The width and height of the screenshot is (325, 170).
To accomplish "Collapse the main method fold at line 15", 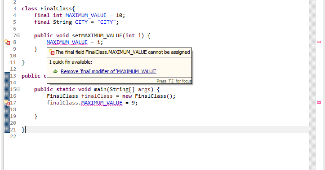I will pyautogui.click(x=18, y=89).
